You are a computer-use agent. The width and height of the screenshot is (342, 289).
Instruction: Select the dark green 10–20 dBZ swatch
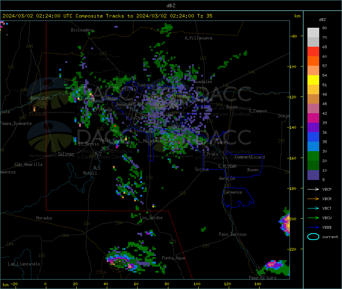tap(313, 166)
